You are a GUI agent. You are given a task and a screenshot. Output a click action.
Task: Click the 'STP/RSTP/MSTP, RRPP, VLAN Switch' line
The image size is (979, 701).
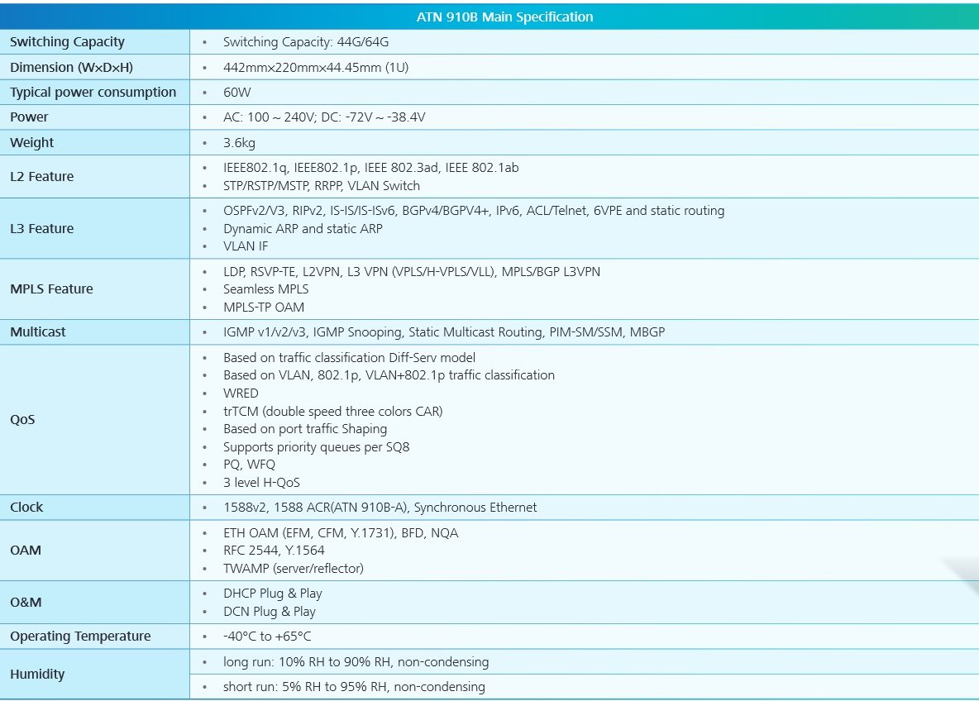[x=322, y=186]
